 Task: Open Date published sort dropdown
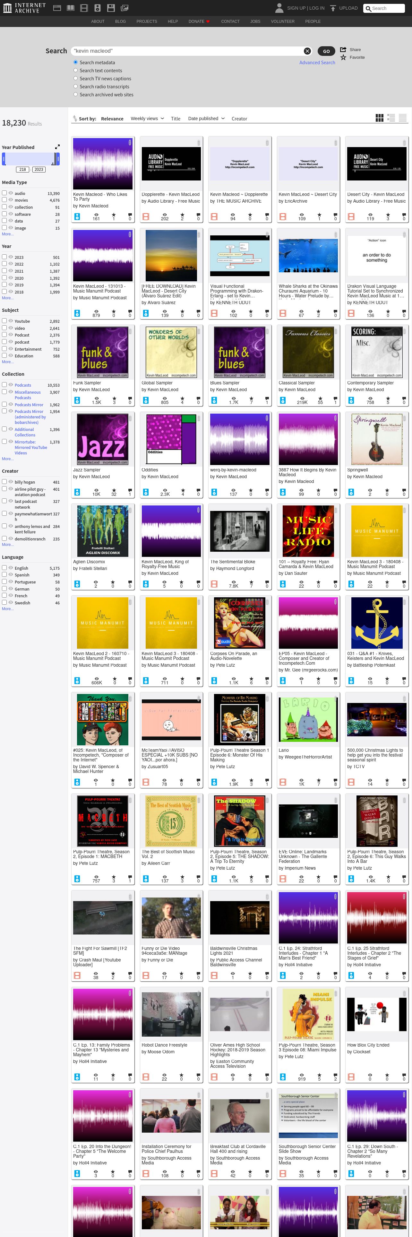[206, 118]
